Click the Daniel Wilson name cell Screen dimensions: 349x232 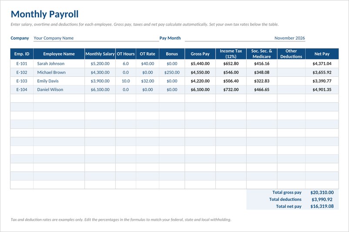coord(59,90)
